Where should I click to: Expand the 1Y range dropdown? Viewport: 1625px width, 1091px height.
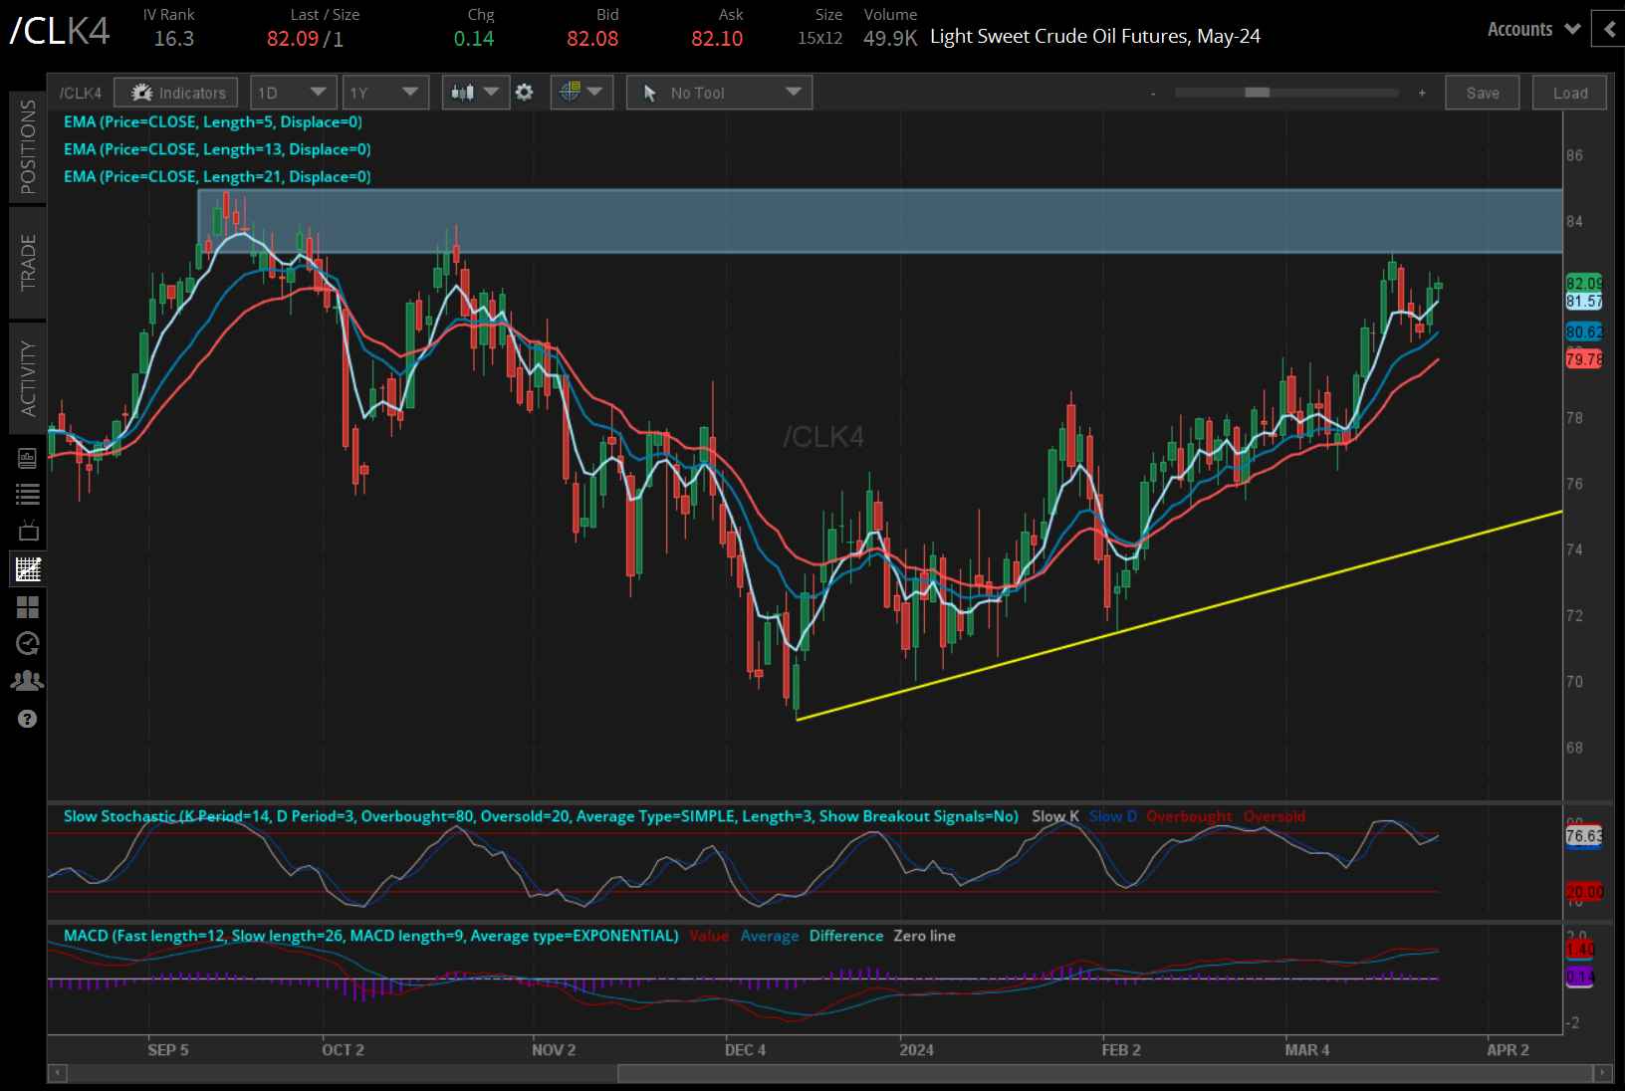pyautogui.click(x=385, y=93)
